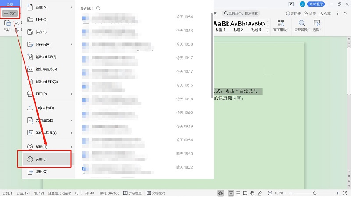Image resolution: width=351 pixels, height=197 pixels.
Task: Click the 临时登录 login button
Action: click(x=316, y=4)
